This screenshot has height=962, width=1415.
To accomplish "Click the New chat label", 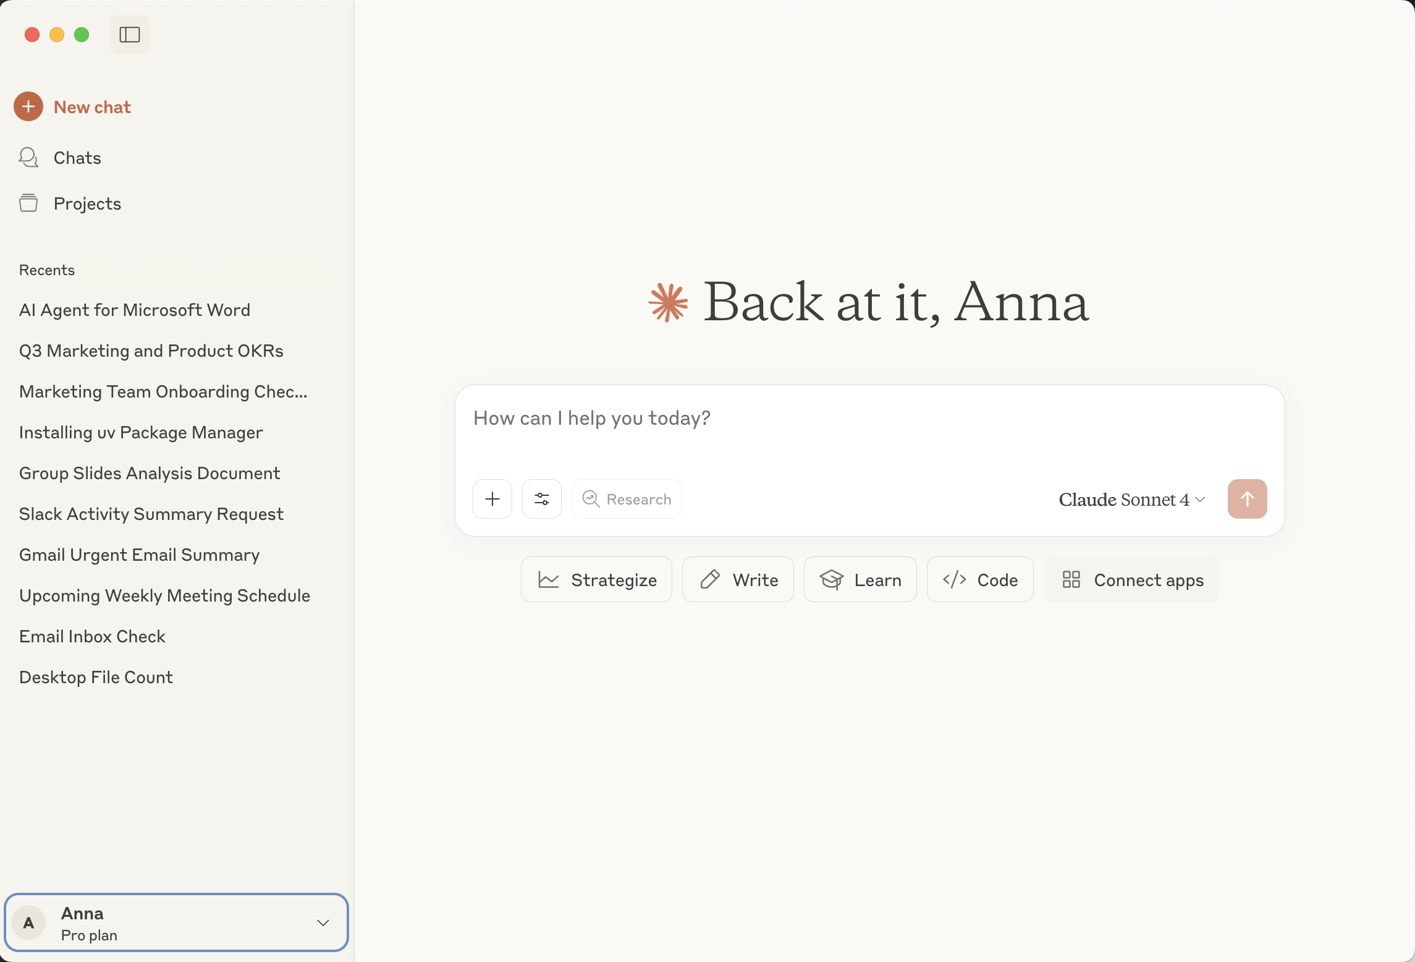I will 92,107.
